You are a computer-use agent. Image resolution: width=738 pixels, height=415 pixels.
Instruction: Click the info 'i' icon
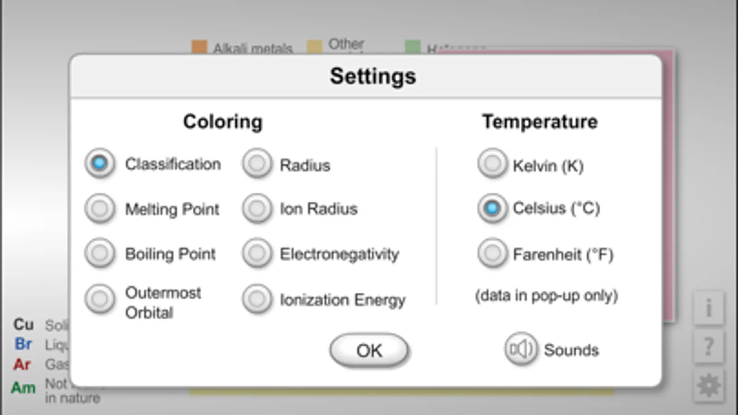coord(708,308)
